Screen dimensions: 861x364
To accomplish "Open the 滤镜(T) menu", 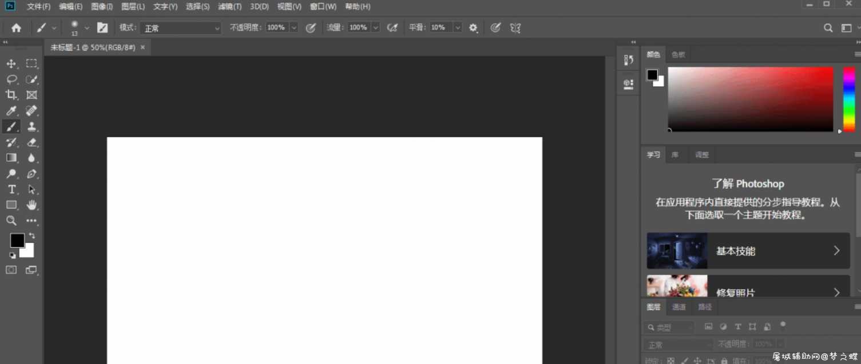I will [229, 7].
